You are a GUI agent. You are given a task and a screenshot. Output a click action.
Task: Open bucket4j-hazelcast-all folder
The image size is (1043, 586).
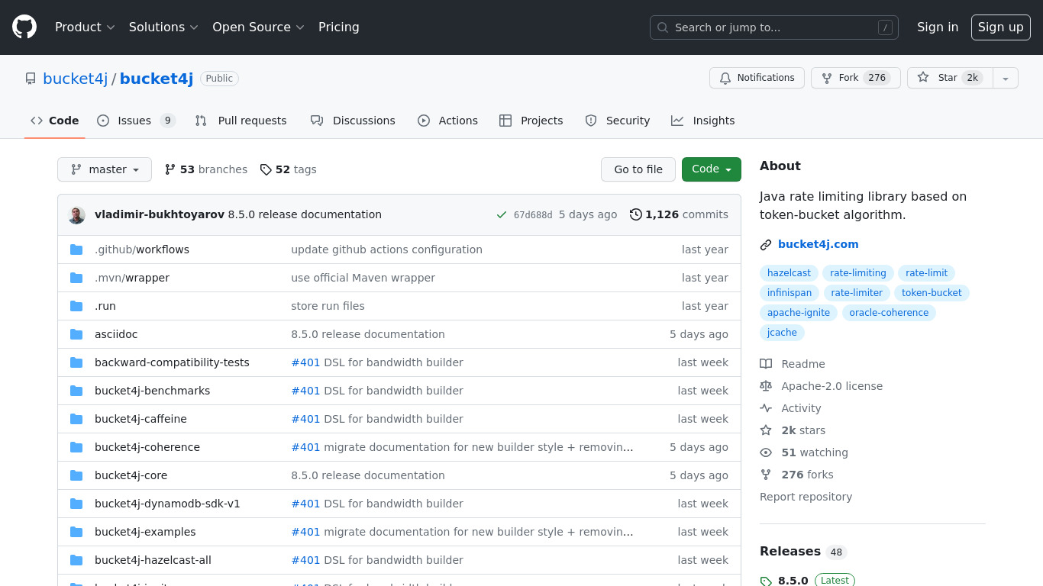[153, 560]
